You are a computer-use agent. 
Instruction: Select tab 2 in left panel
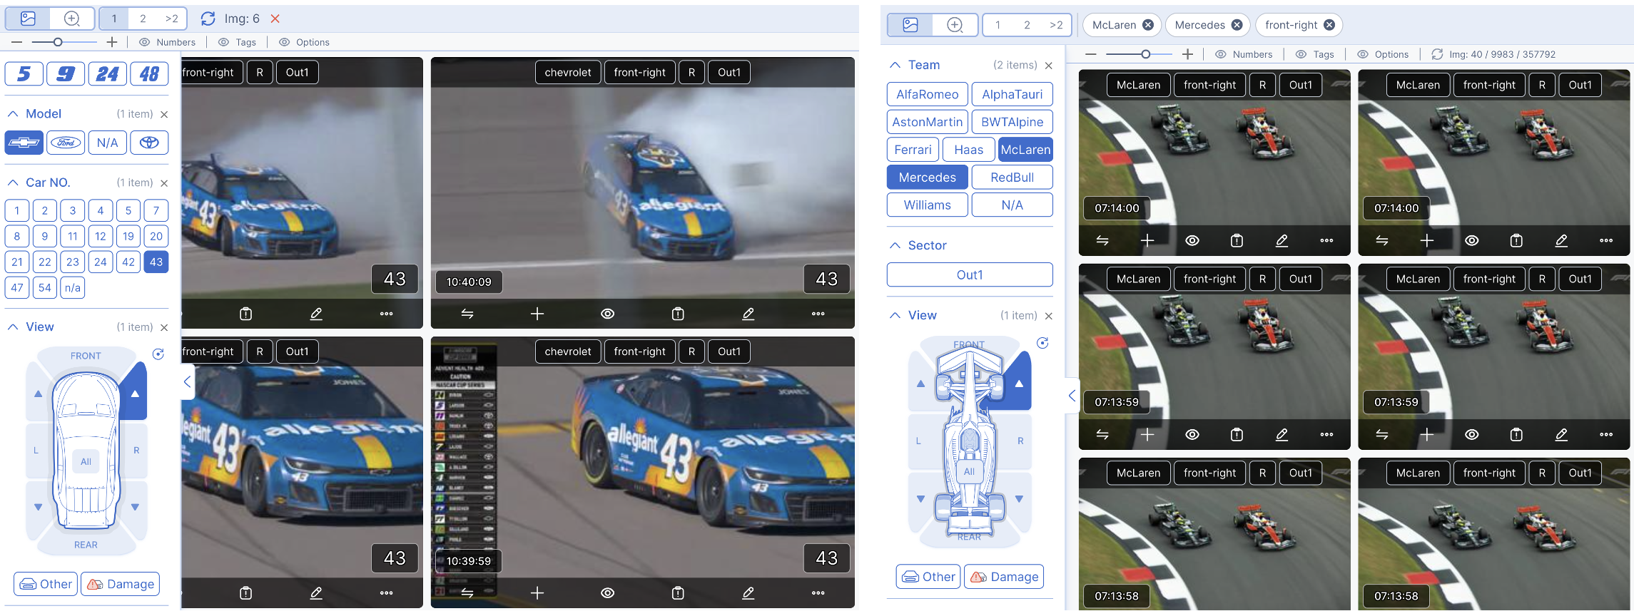(x=143, y=19)
